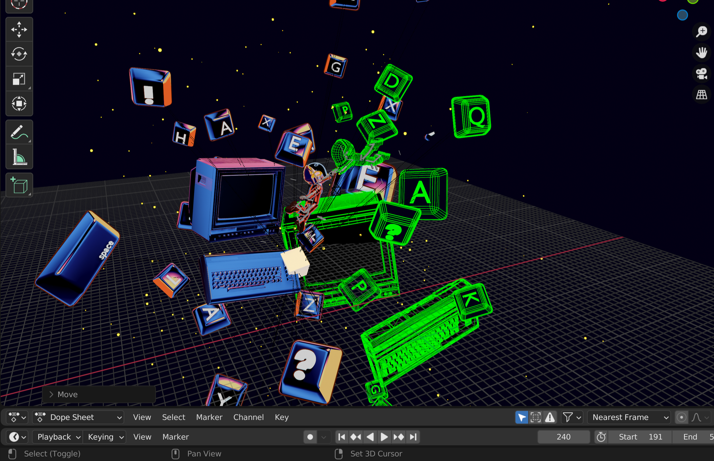Screen dimensions: 714x461
Task: Toggle Only Show Selected arrow filter
Action: coord(521,417)
